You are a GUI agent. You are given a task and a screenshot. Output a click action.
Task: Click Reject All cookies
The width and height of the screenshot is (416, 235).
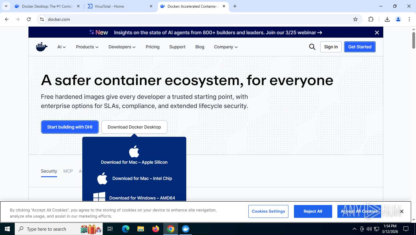pyautogui.click(x=313, y=211)
